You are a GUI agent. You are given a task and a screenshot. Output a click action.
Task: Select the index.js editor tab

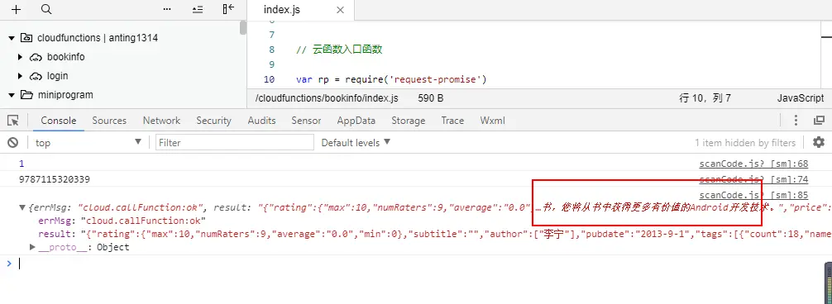[301, 10]
